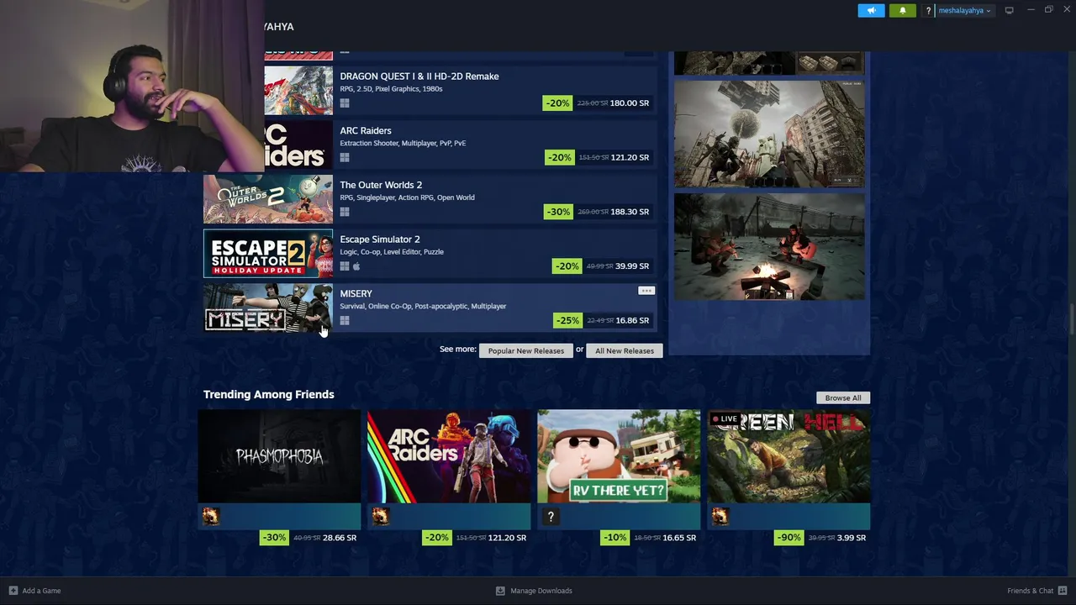Open Escape Simulator 2 Holiday Update capsule
The height and width of the screenshot is (605, 1076).
coord(268,254)
